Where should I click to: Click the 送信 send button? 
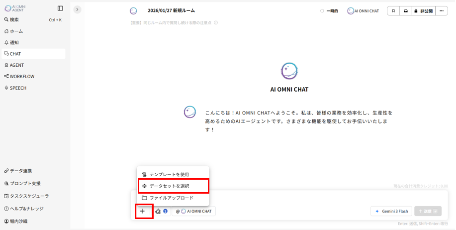point(428,212)
